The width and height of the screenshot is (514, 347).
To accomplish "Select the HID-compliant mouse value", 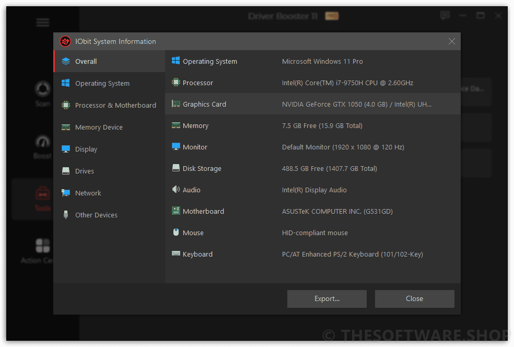I will click(314, 233).
